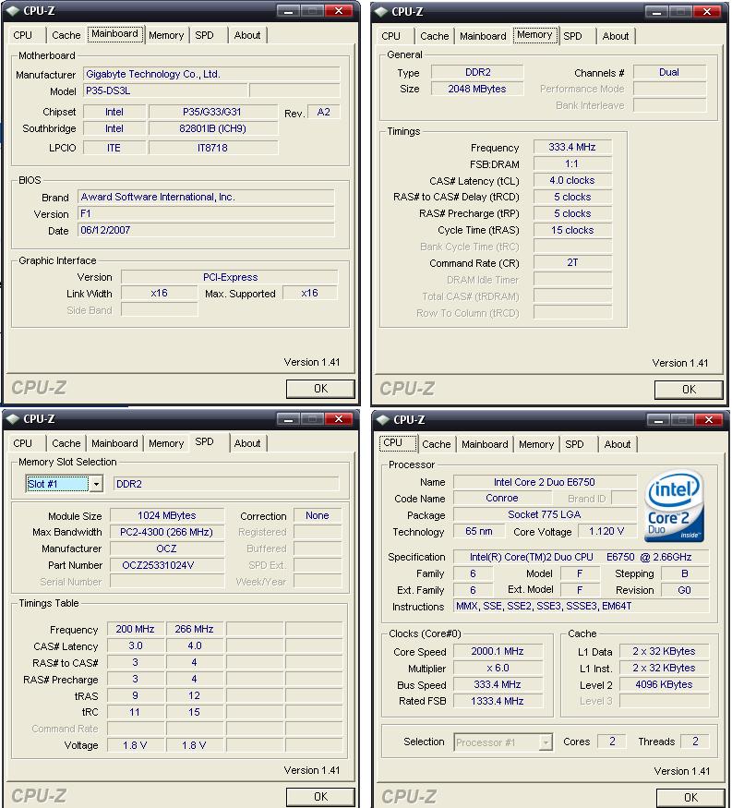
Task: Expand the Processor #1 selection dropdown
Action: [x=545, y=742]
